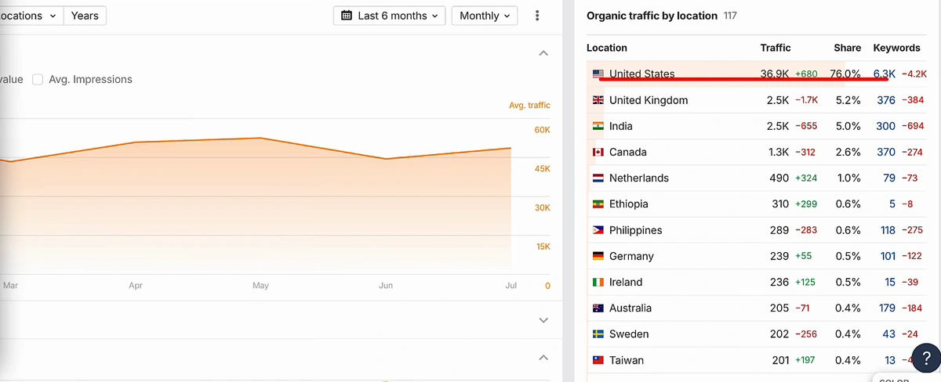Sort by the Share column header
The image size is (941, 382).
tap(847, 48)
